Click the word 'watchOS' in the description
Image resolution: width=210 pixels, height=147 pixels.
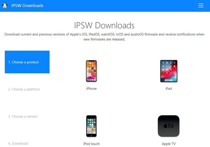pyautogui.click(x=108, y=34)
